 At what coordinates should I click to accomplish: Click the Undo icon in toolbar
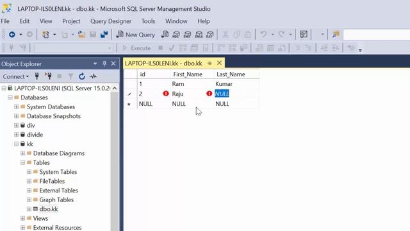click(263, 34)
